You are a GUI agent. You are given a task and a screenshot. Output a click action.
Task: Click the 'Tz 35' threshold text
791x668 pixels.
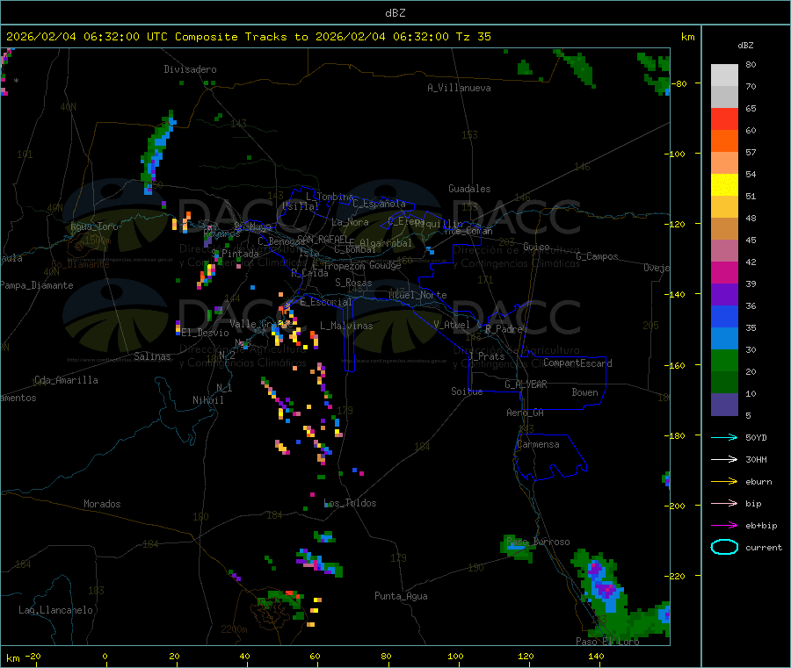tap(473, 37)
